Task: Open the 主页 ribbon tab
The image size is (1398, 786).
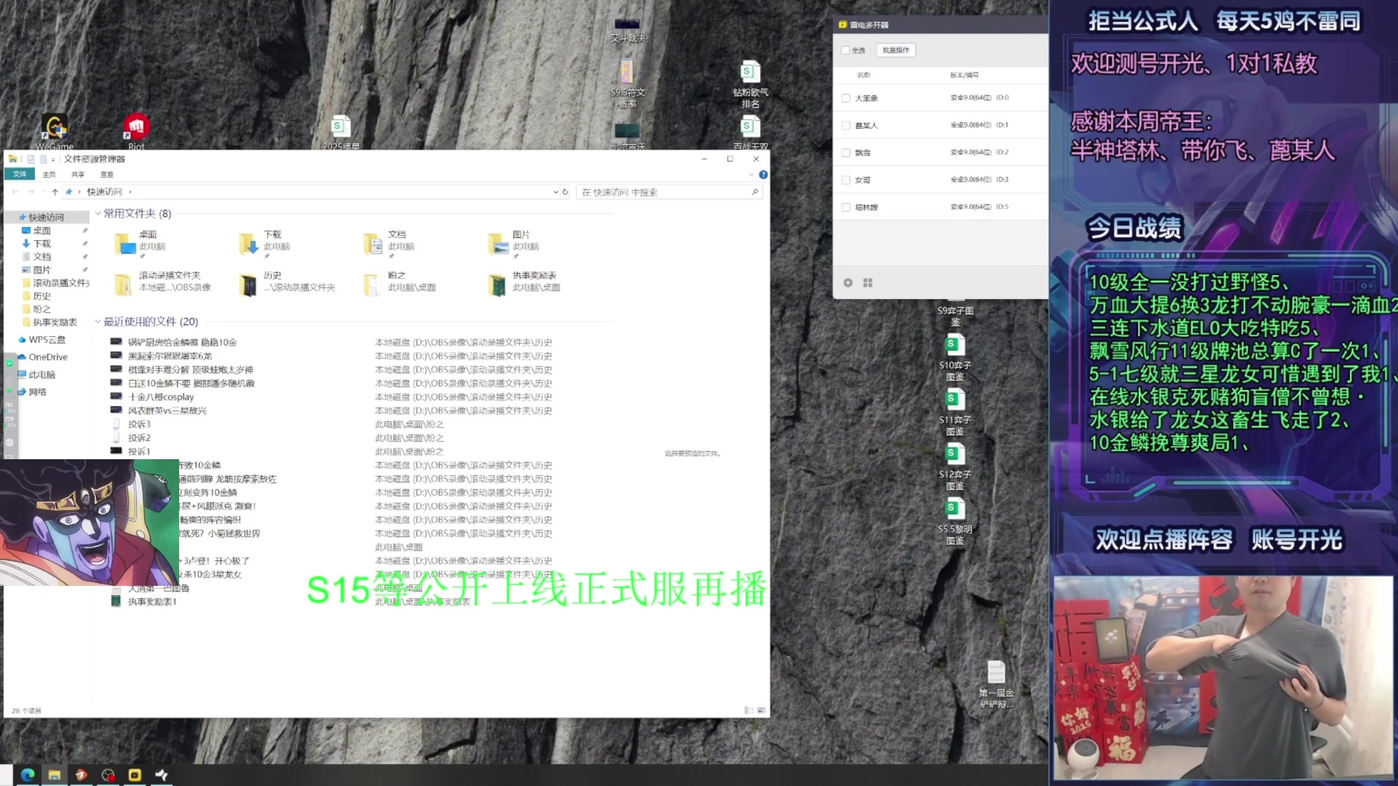Action: coord(49,175)
